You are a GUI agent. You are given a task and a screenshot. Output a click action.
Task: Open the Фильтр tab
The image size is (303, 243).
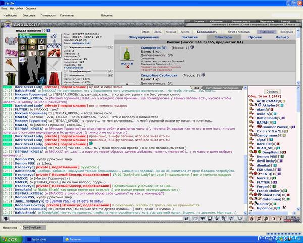click(x=282, y=37)
